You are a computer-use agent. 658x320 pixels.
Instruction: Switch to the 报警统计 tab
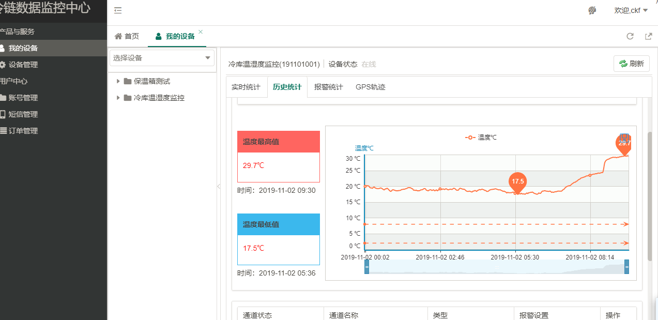click(328, 87)
